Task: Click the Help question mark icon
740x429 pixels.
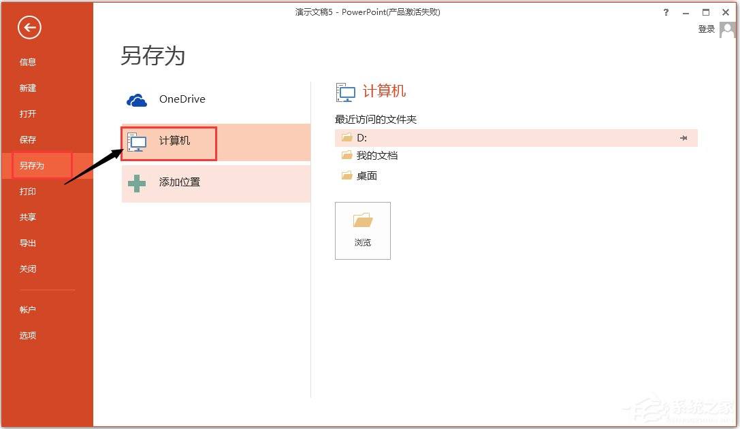Action: 666,12
